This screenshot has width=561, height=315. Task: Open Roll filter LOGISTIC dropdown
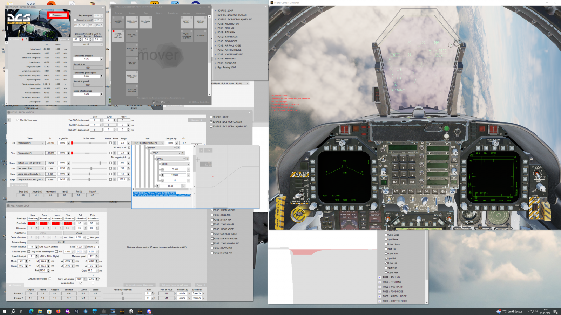(148, 143)
